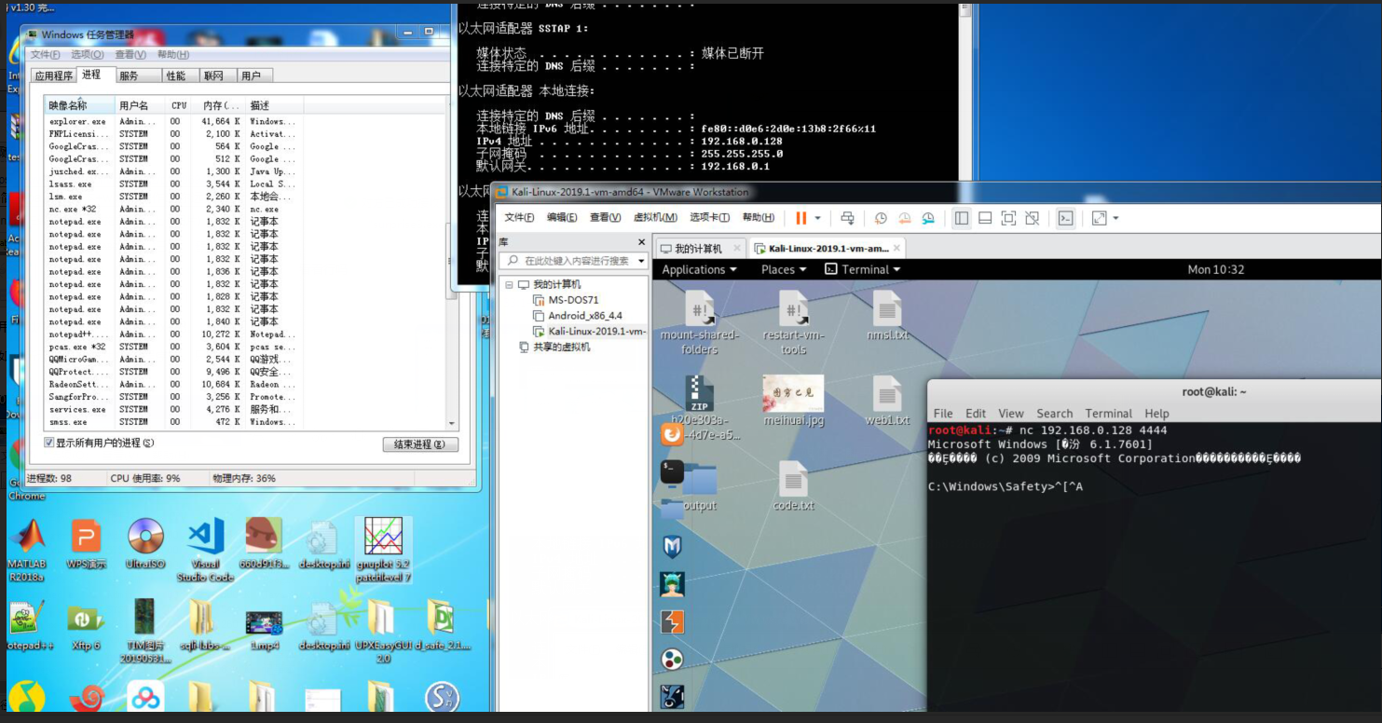Open Visual Studio Code desktop icon

click(x=205, y=550)
